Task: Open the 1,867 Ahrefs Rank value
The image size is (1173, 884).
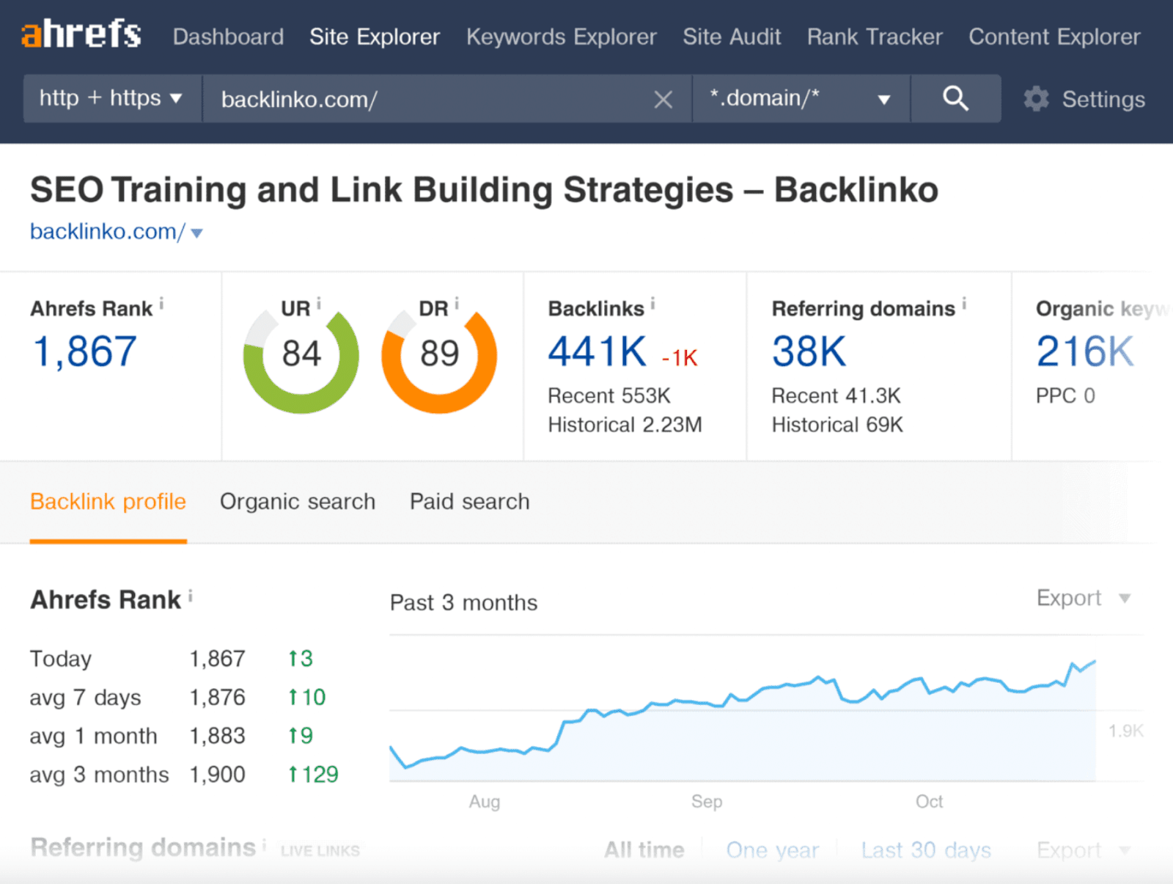Action: (84, 351)
